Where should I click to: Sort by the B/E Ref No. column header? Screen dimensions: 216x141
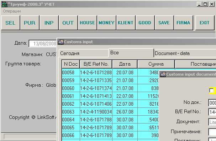coord(96,64)
